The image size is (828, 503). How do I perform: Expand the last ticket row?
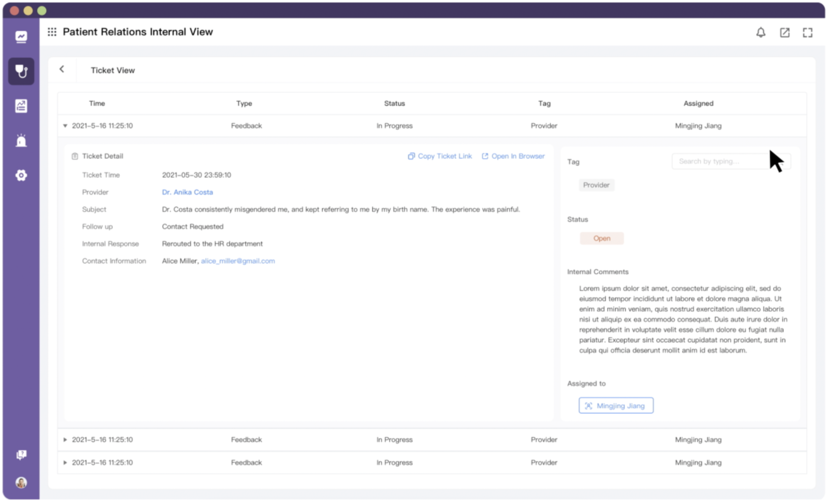coord(65,462)
